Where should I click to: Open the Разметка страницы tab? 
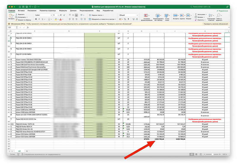coord(48,11)
